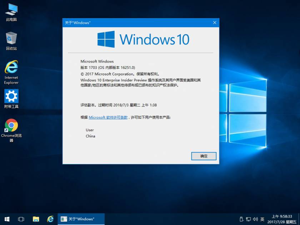
Task: Click the Microsoft Windows heading text
Action: click(x=97, y=61)
